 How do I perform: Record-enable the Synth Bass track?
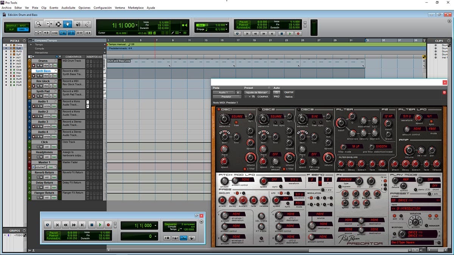(x=33, y=76)
